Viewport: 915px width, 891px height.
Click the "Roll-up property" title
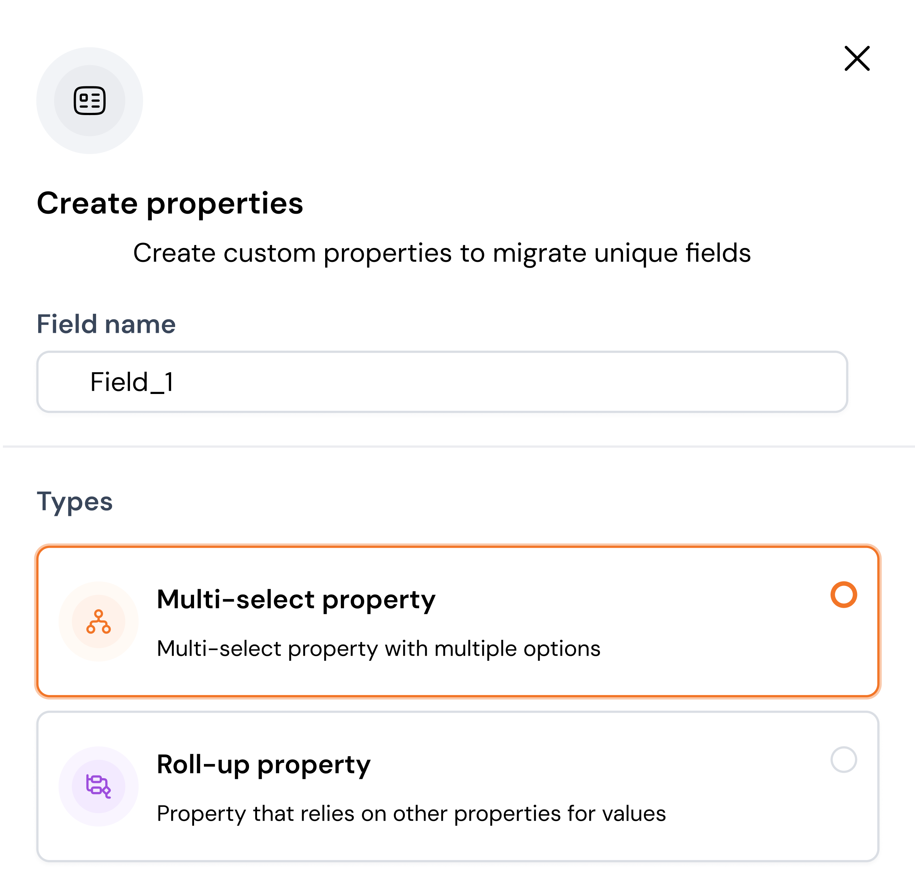(x=264, y=764)
